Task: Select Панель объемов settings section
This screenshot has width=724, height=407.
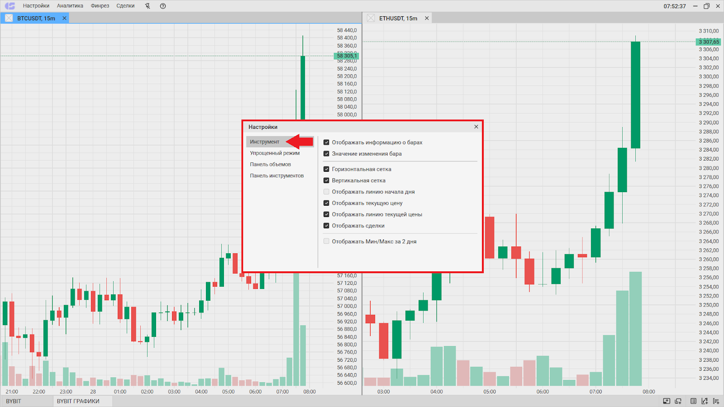Action: click(271, 164)
